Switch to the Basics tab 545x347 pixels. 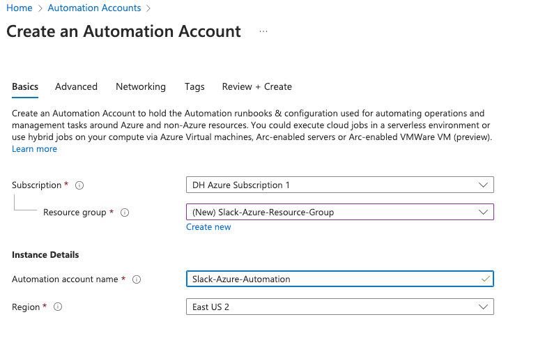[25, 87]
